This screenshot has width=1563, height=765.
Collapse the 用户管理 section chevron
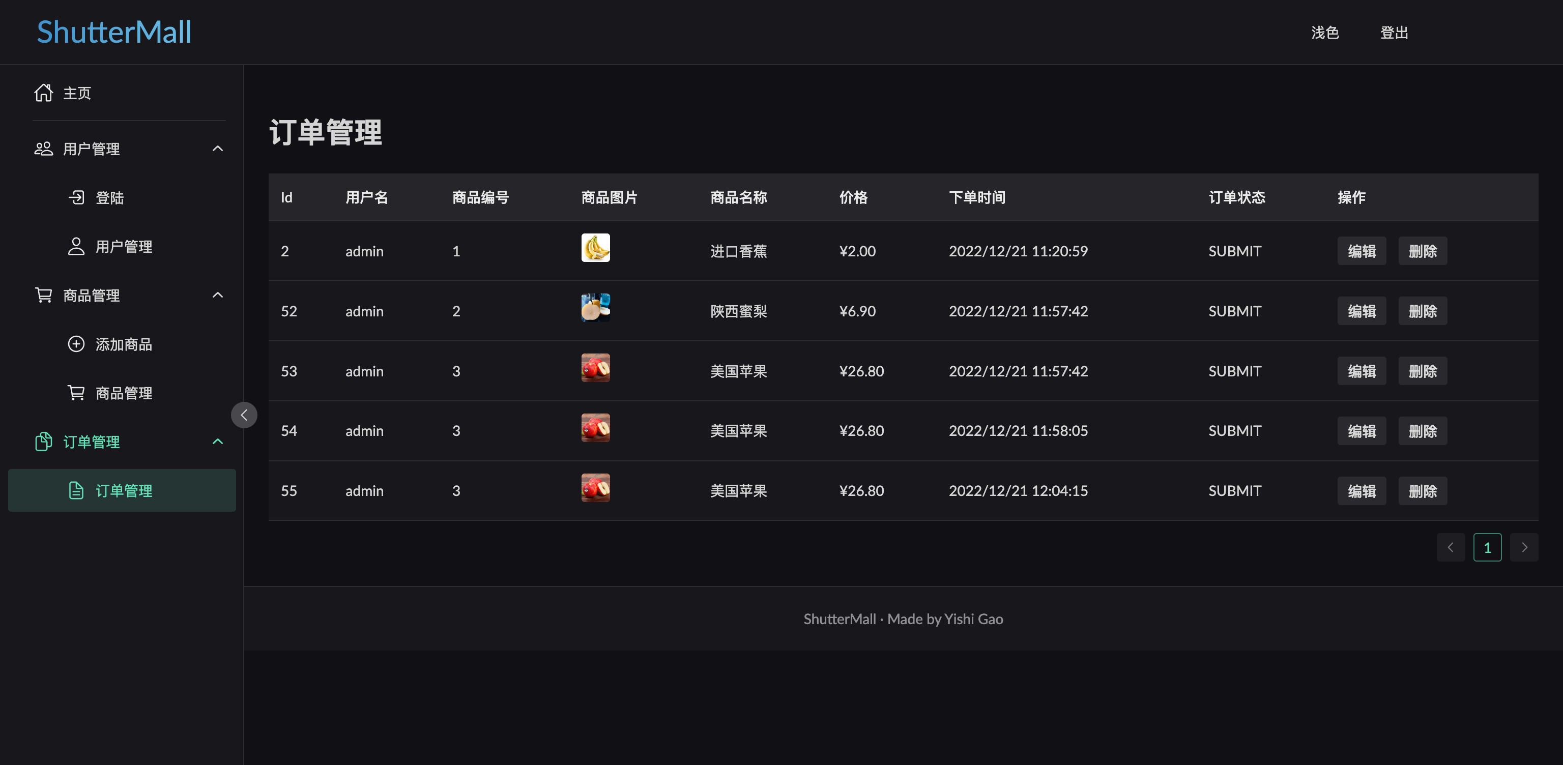tap(218, 149)
